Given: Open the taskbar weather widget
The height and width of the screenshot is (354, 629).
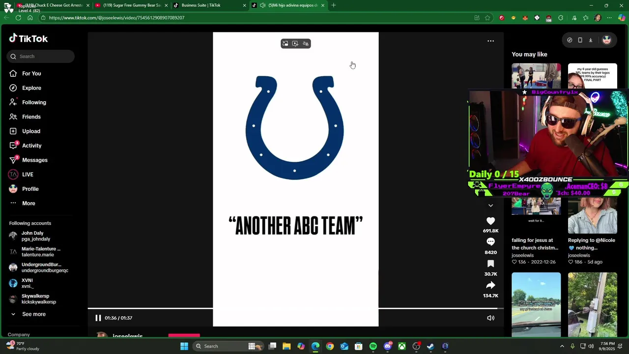Looking at the screenshot, I should click(x=23, y=346).
